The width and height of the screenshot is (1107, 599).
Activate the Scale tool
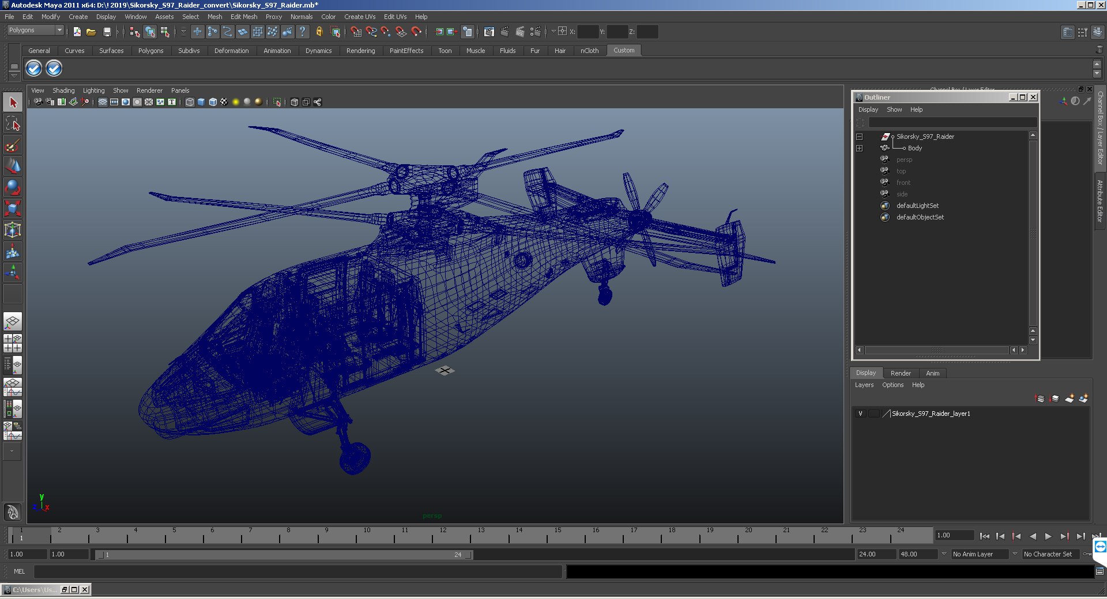(13, 208)
